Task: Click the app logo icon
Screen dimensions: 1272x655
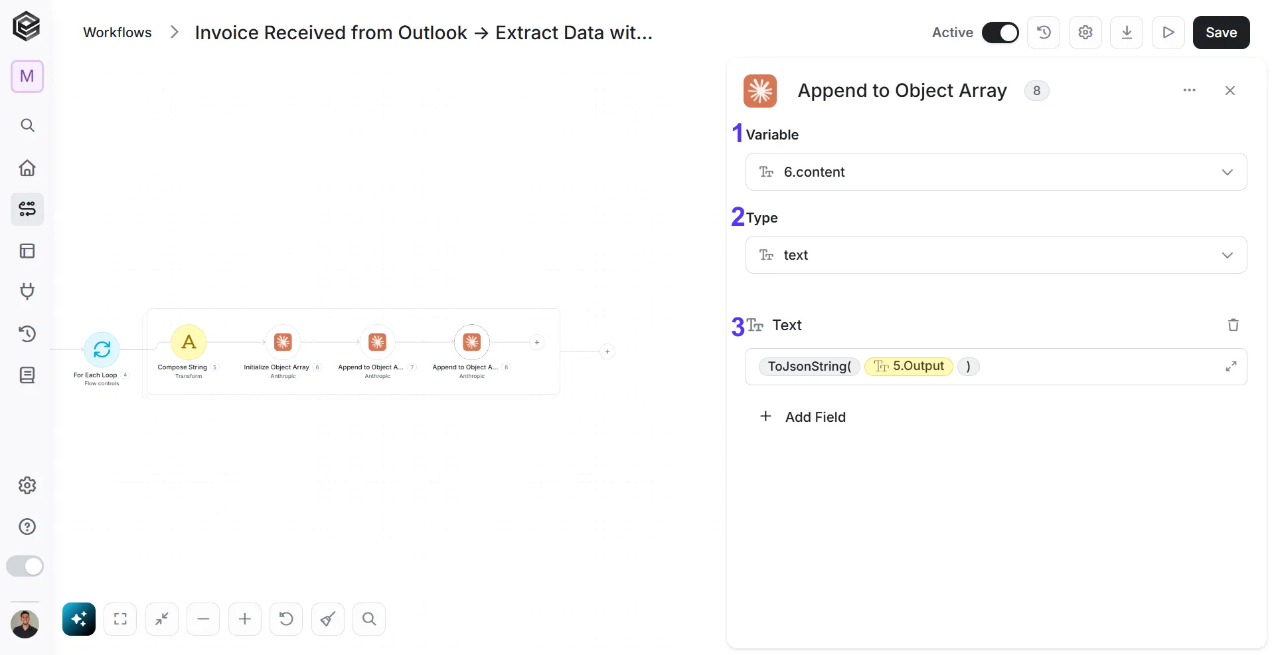Action: (27, 27)
